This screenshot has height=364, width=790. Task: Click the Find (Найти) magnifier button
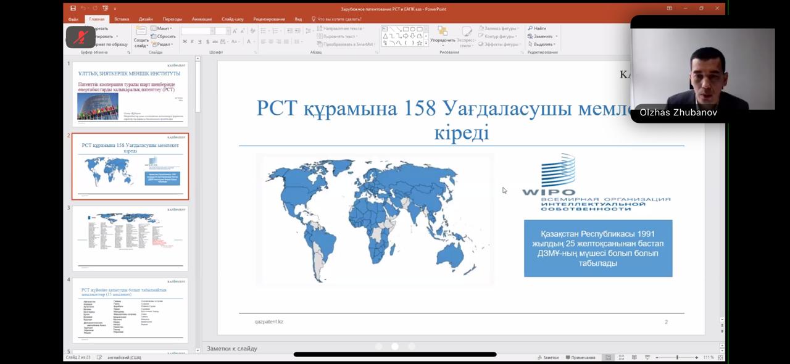coord(536,28)
